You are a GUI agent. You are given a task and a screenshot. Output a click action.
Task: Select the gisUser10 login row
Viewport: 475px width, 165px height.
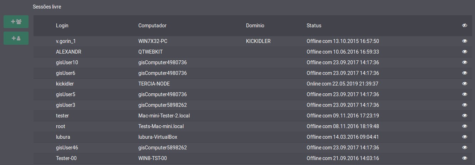click(x=254, y=62)
